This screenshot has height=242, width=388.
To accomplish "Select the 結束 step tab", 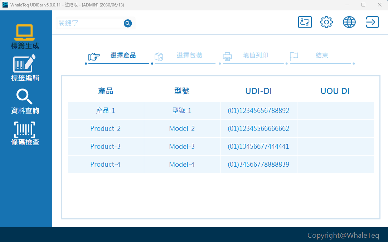I will [322, 56].
